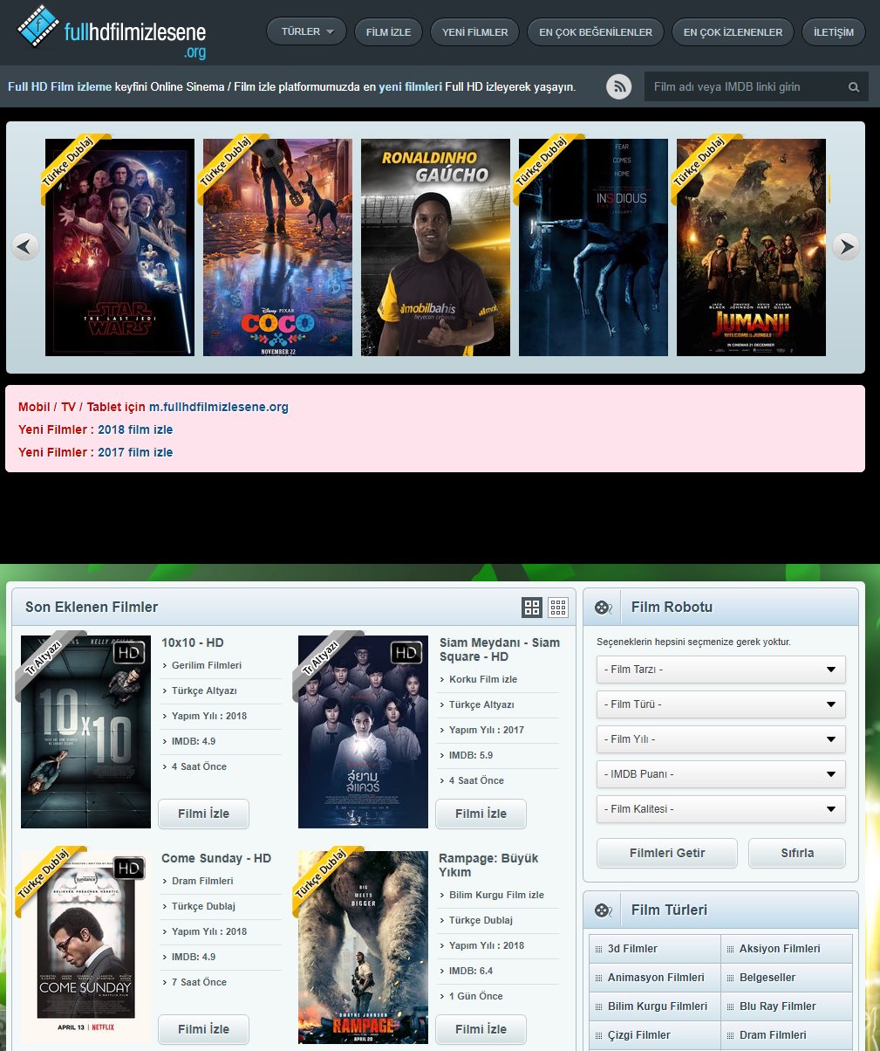Open the Coco poster in carousel
The height and width of the screenshot is (1051, 880).
coord(277,247)
